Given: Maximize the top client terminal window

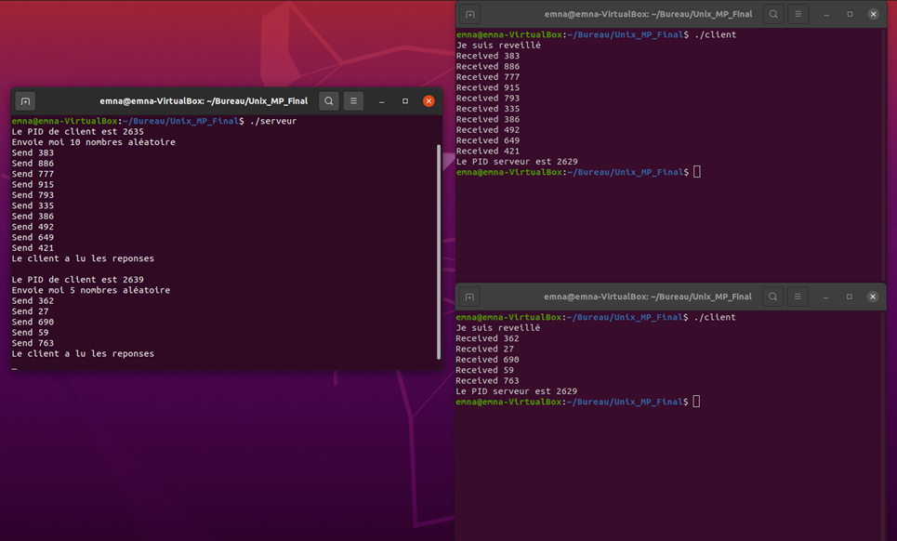Looking at the screenshot, I should pos(850,14).
